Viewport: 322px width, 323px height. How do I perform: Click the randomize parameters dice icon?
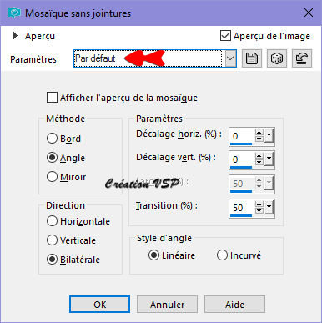tap(277, 58)
